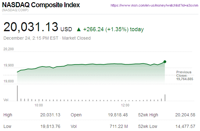
Task: Click the 10:00 time axis marker
Action: click(38, 105)
